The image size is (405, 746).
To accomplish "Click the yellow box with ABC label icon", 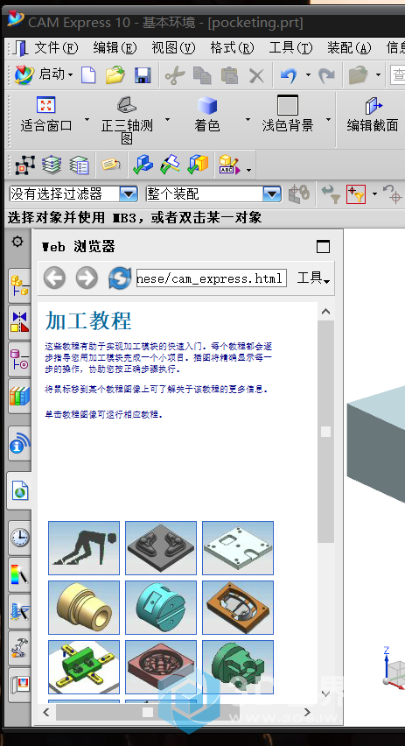I will click(x=229, y=165).
